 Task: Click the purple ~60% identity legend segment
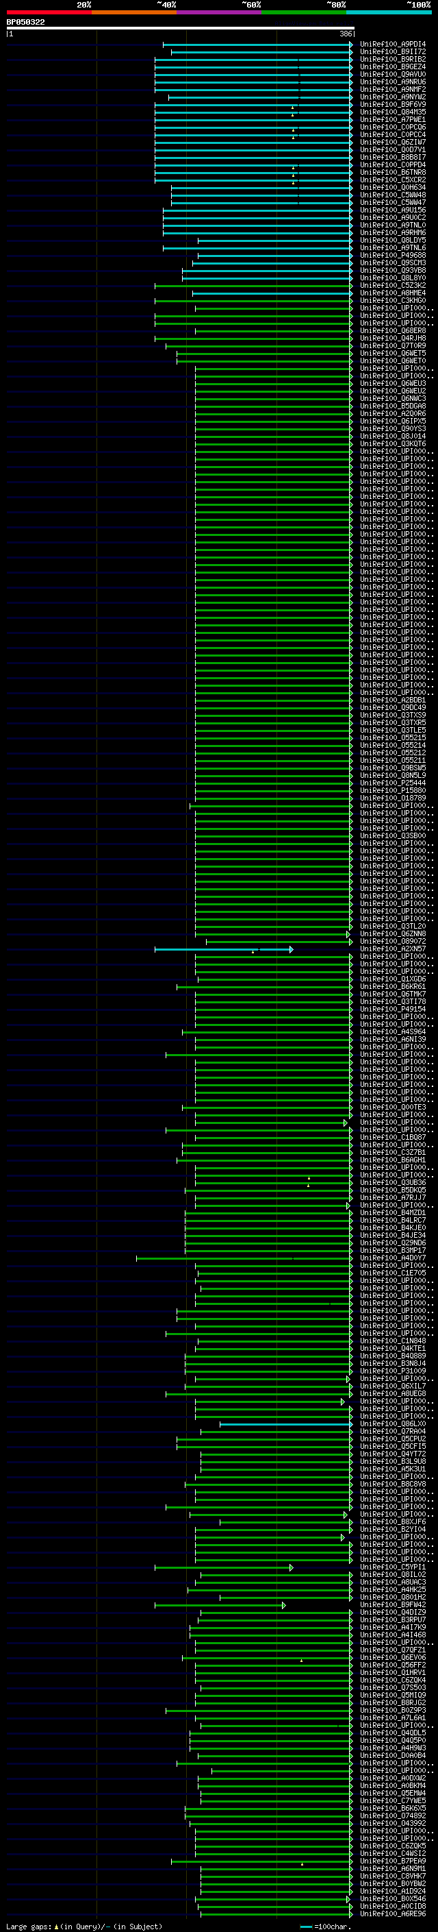218,12
